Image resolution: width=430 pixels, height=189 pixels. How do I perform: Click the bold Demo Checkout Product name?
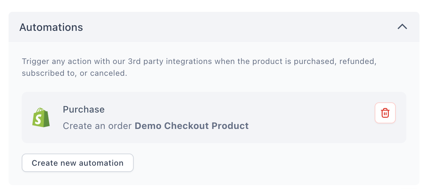tap(192, 126)
